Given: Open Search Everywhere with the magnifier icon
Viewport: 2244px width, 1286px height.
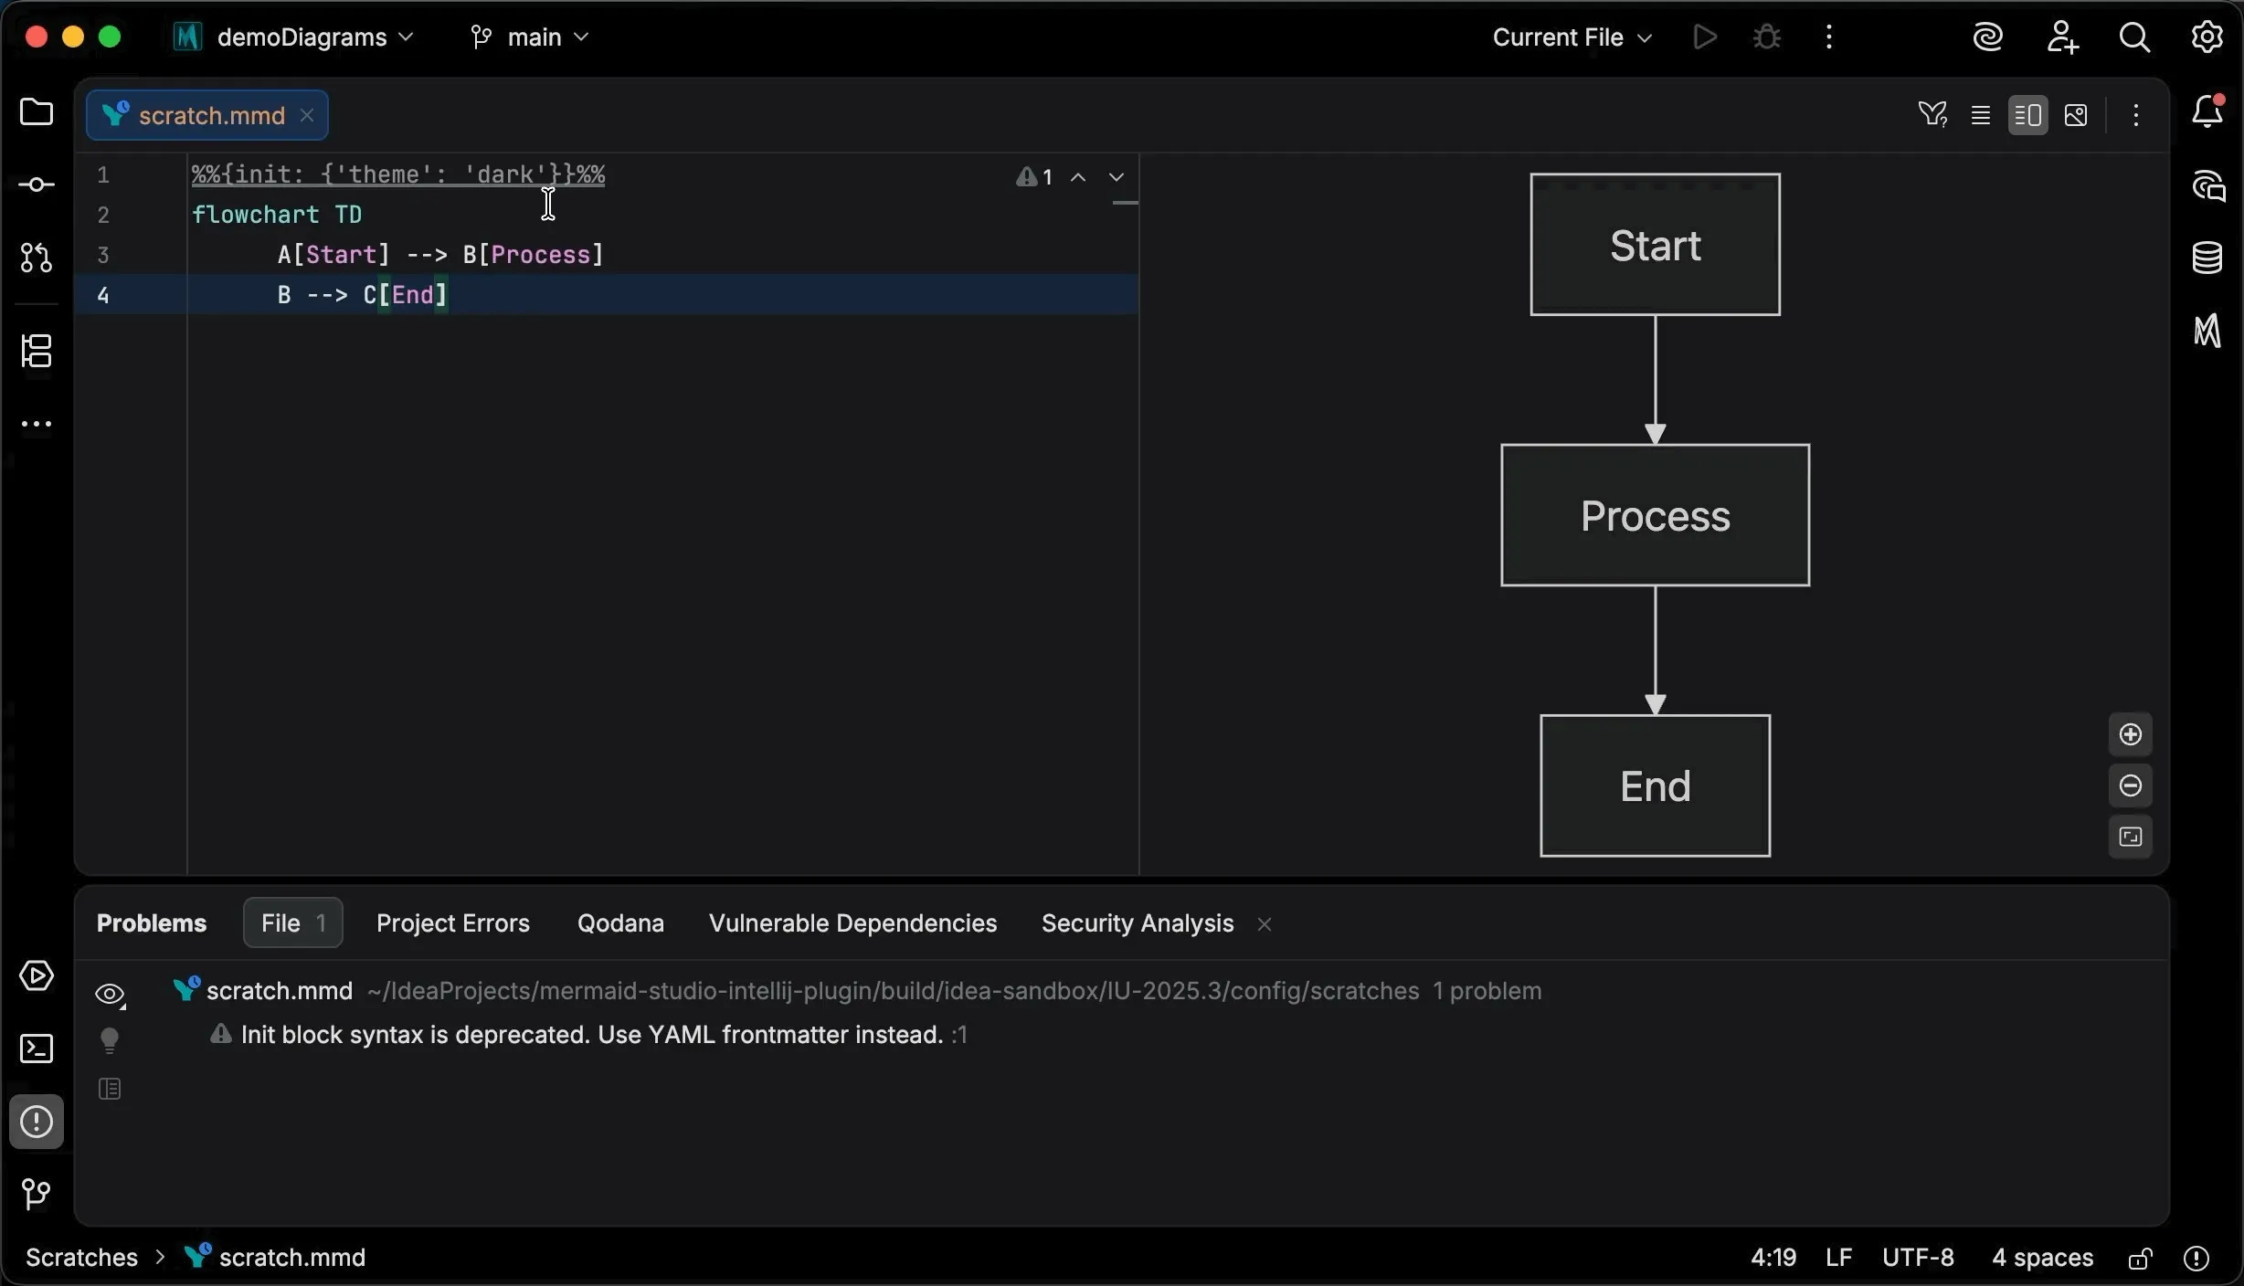Looking at the screenshot, I should coord(2135,37).
